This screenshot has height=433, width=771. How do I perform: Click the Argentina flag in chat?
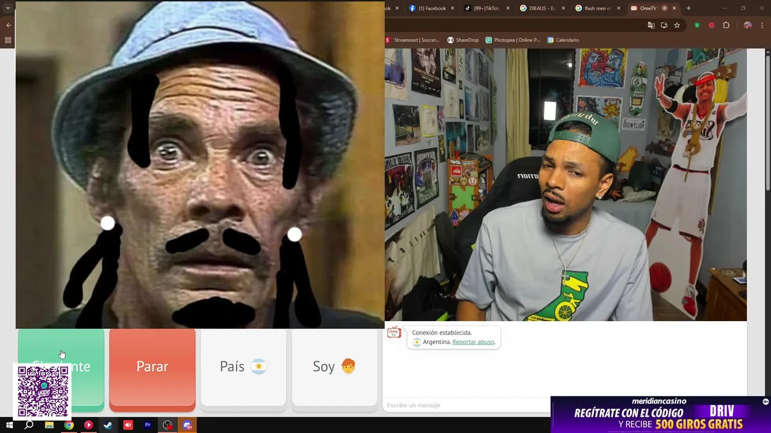tap(417, 342)
